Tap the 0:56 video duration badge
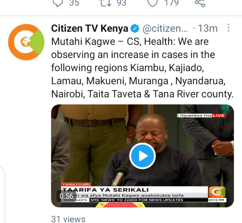Image resolution: width=242 pixels, height=223 pixels. [66, 196]
